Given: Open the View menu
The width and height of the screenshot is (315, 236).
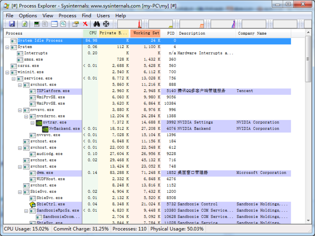Looking at the screenshot, I should pos(48,16).
